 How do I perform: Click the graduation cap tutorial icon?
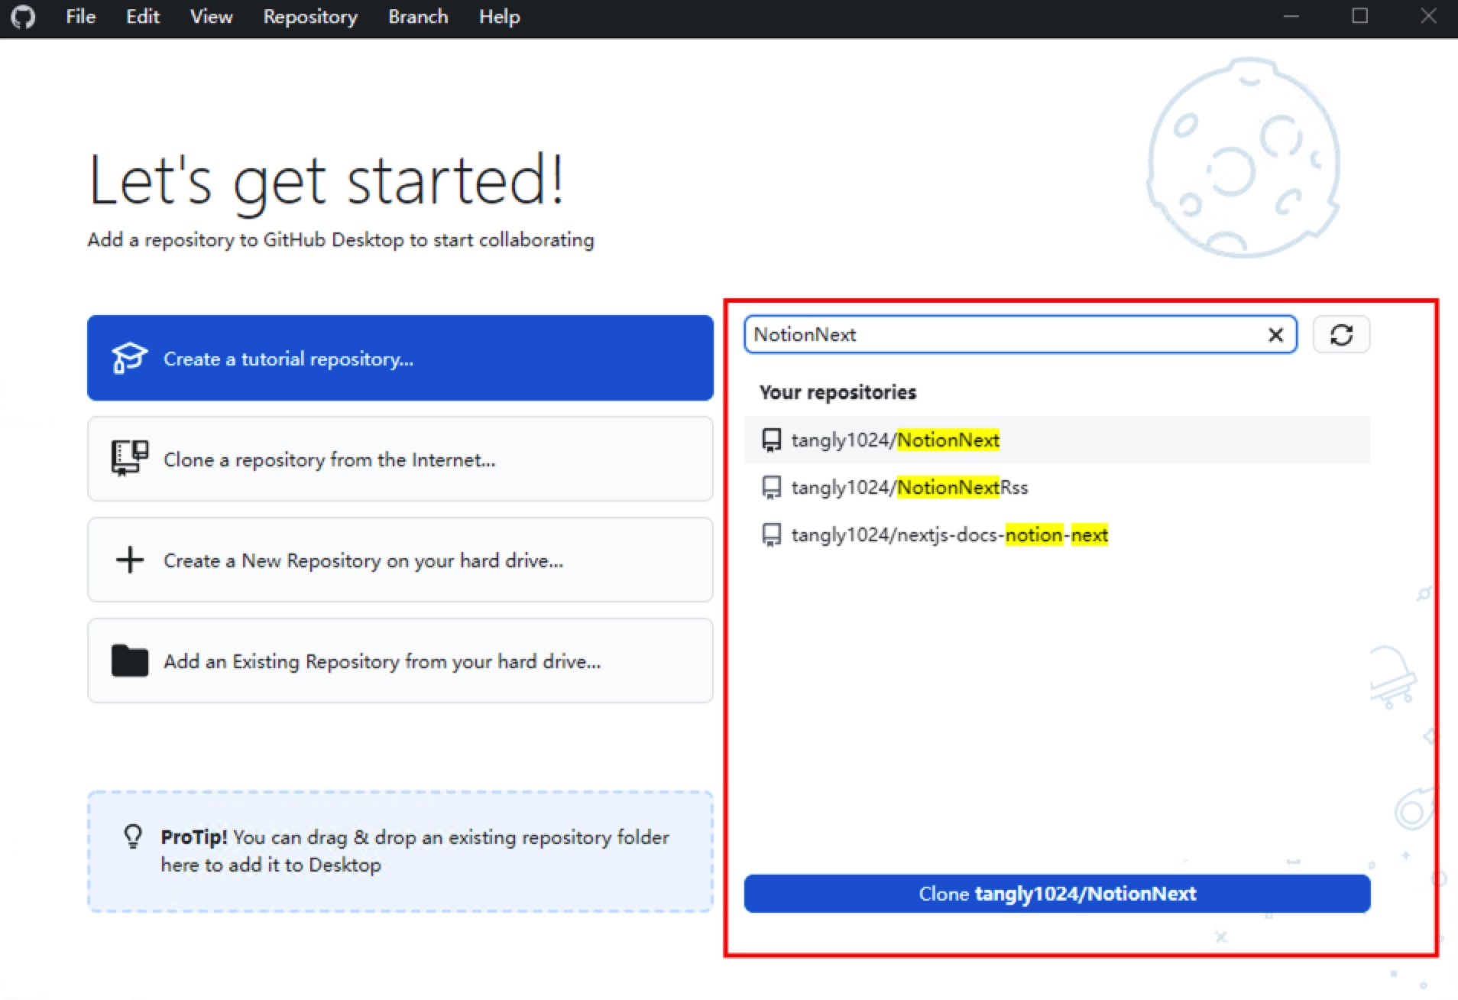(x=129, y=358)
